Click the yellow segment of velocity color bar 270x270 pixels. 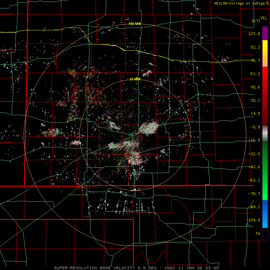pos(265,53)
